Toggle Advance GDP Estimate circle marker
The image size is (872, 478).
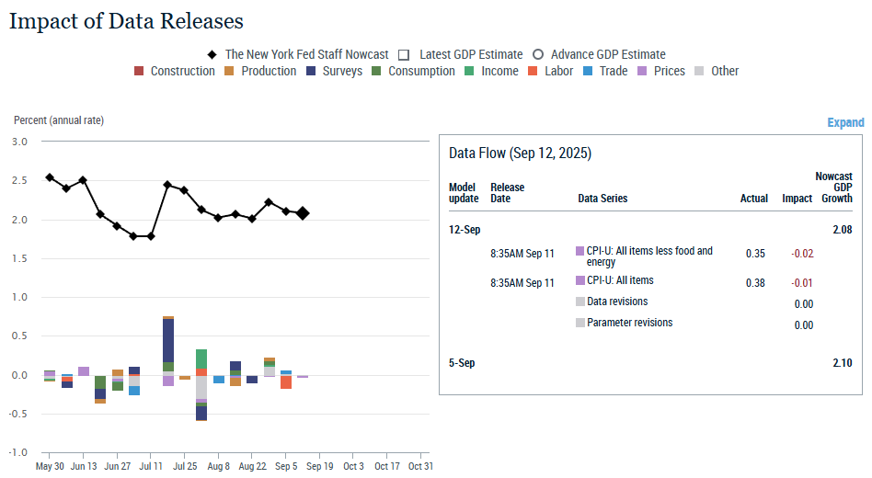pos(539,55)
